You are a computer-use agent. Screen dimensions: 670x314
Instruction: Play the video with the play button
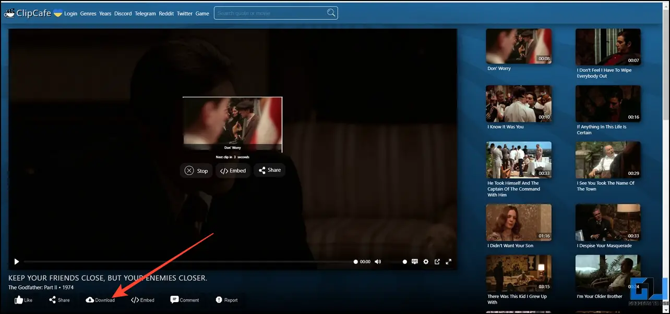pyautogui.click(x=17, y=261)
